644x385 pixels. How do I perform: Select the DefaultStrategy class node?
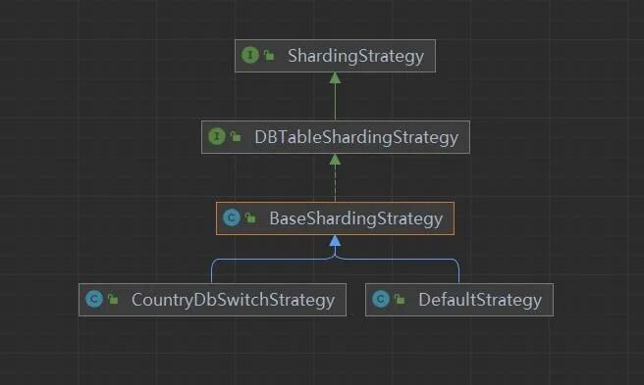pos(459,300)
